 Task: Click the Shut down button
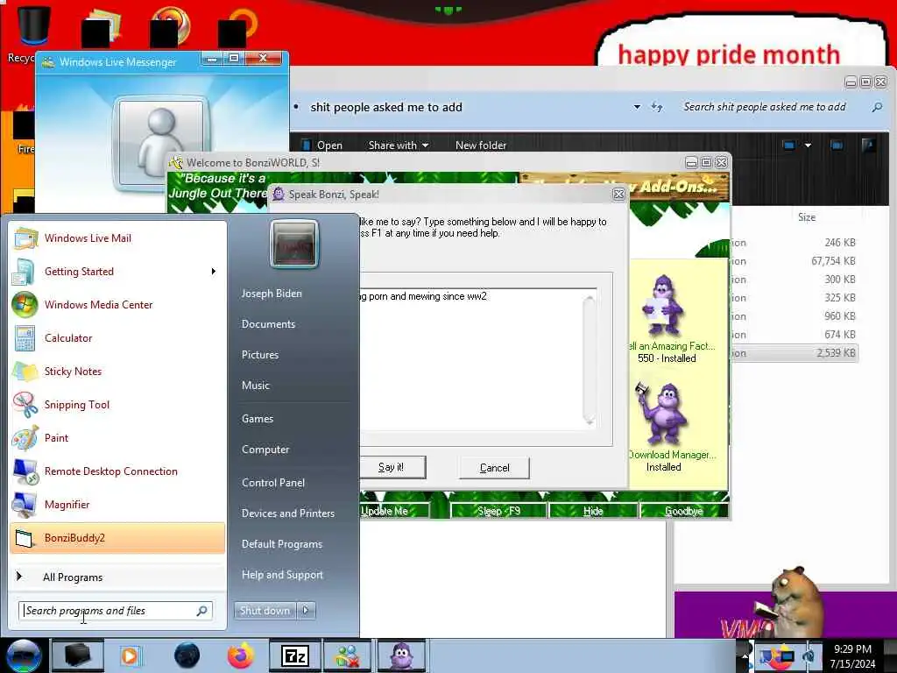click(265, 611)
